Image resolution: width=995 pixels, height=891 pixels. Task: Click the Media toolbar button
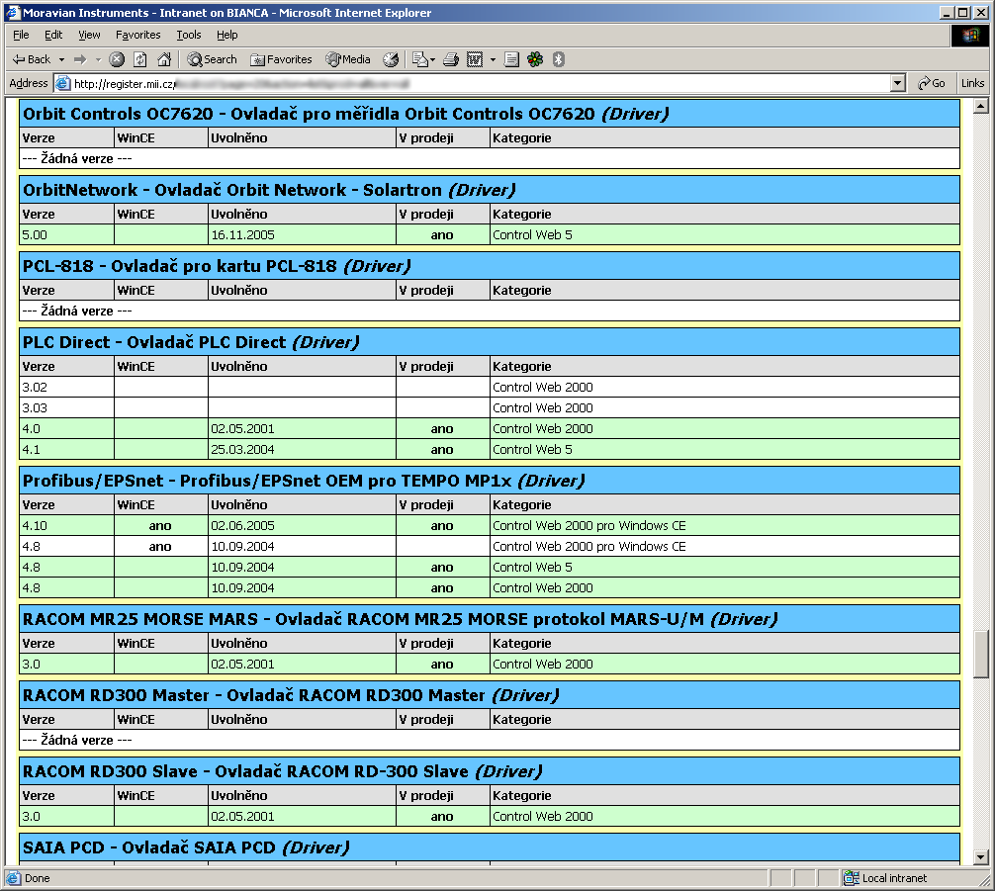pos(348,59)
